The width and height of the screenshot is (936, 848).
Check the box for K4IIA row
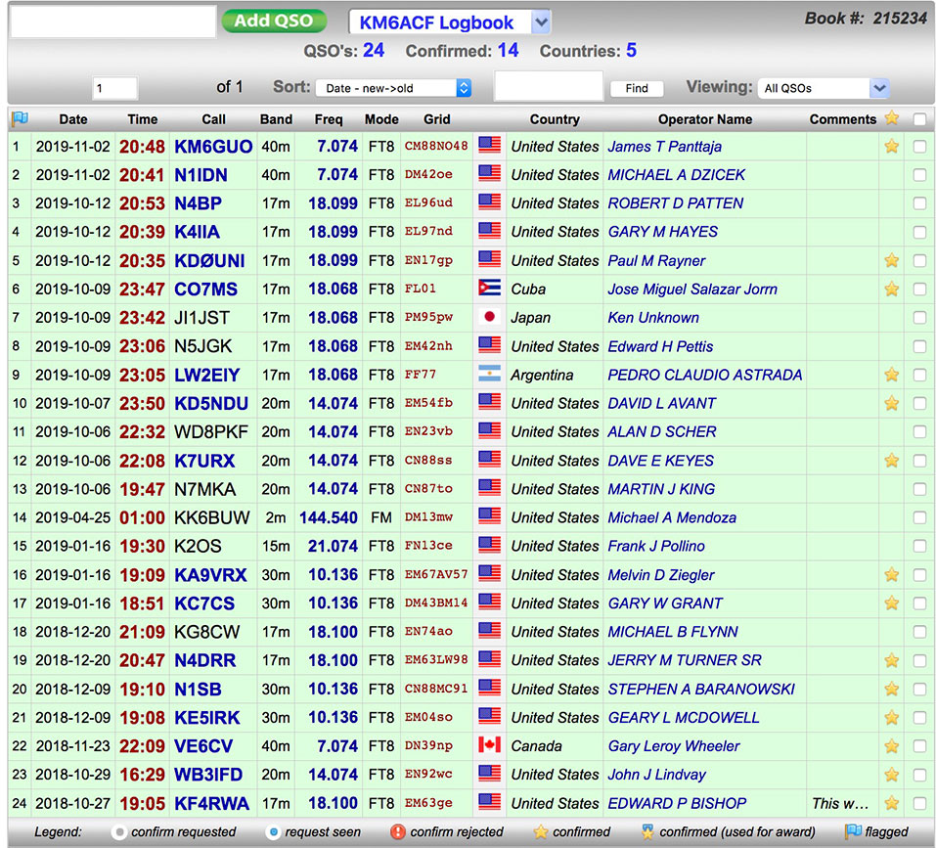(920, 232)
